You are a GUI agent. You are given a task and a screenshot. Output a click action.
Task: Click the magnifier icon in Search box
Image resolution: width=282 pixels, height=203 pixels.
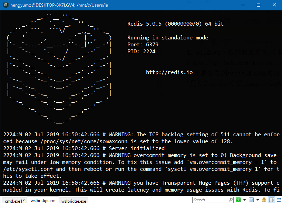[x=231, y=200]
